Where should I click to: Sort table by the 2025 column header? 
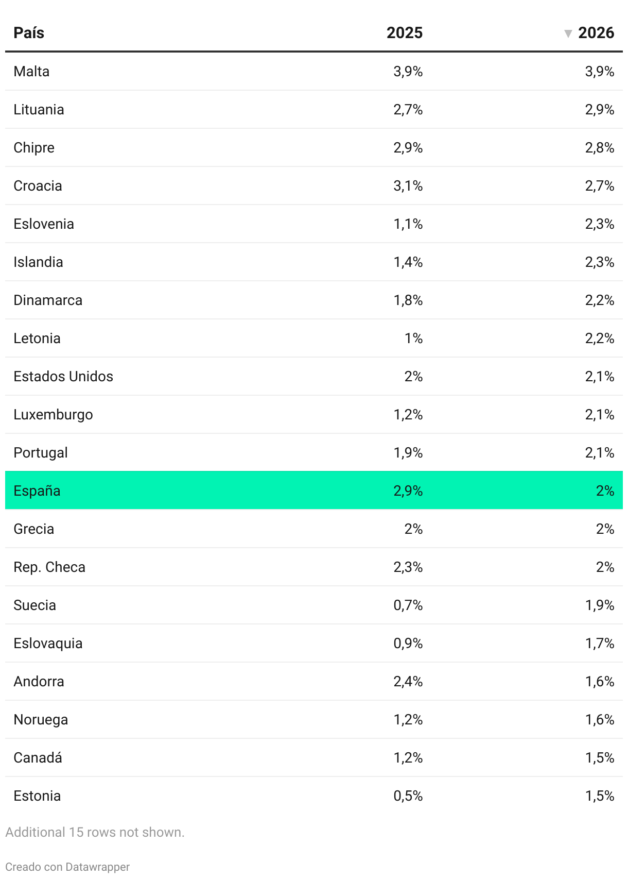[405, 33]
